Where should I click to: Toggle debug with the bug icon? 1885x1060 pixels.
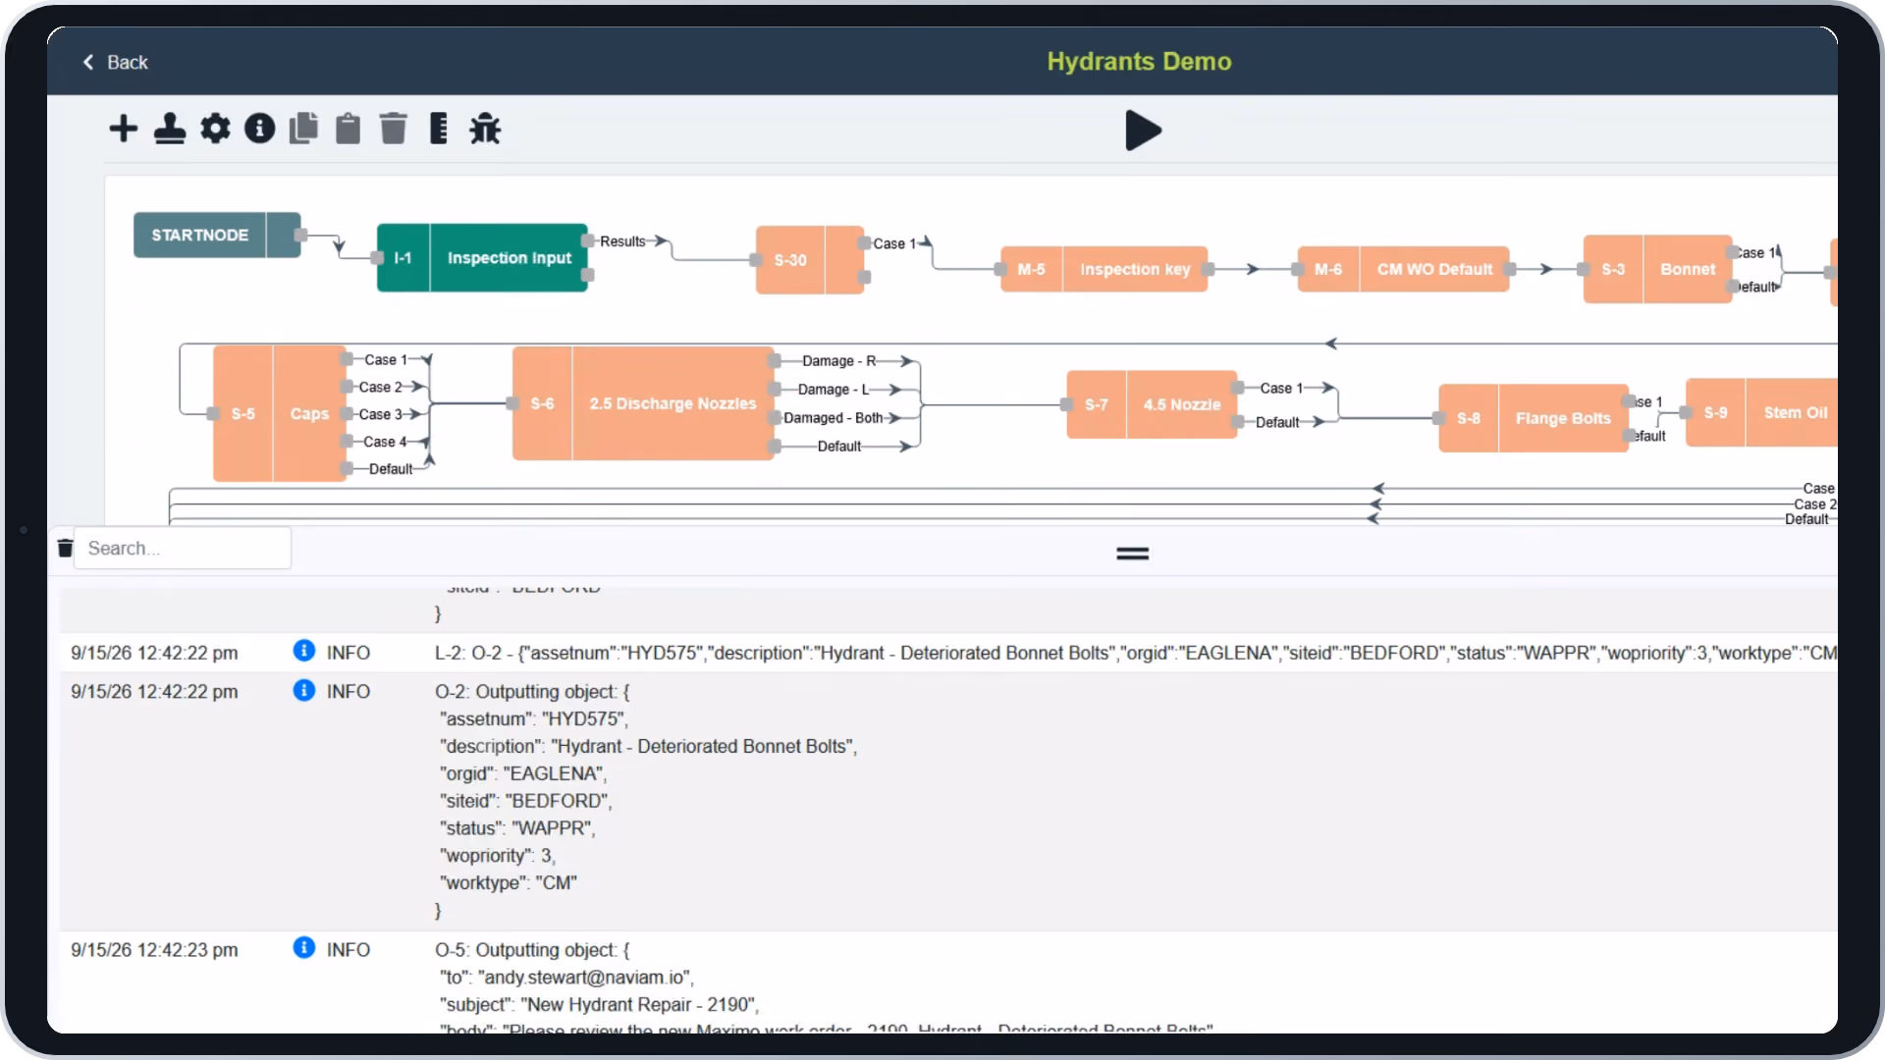tap(485, 129)
